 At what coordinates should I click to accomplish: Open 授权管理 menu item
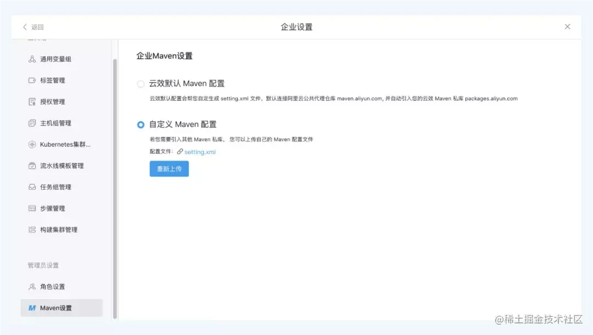[61, 101]
